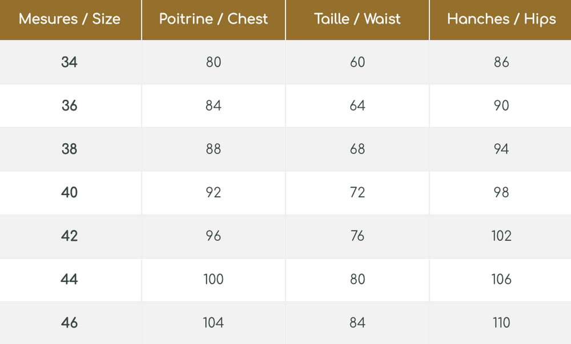The image size is (571, 344).
Task: Click chest value 104 in the last row
Action: click(214, 322)
